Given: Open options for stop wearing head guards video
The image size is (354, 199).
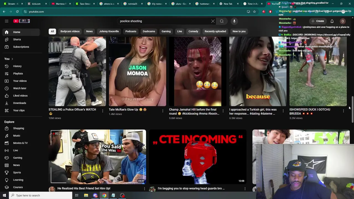Looking at the screenshot, I should (245, 188).
